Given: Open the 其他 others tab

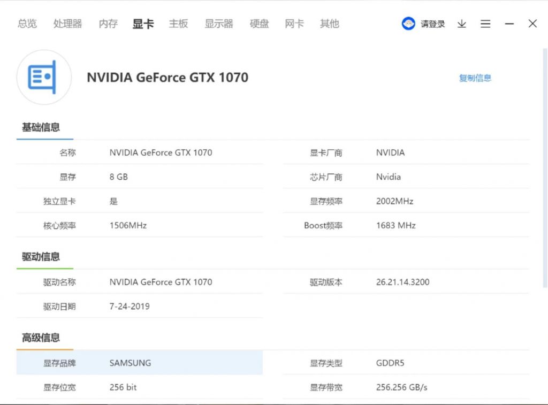Looking at the screenshot, I should pyautogui.click(x=329, y=24).
